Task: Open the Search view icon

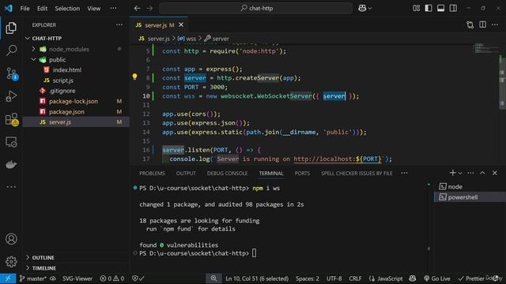Action: coord(11,50)
